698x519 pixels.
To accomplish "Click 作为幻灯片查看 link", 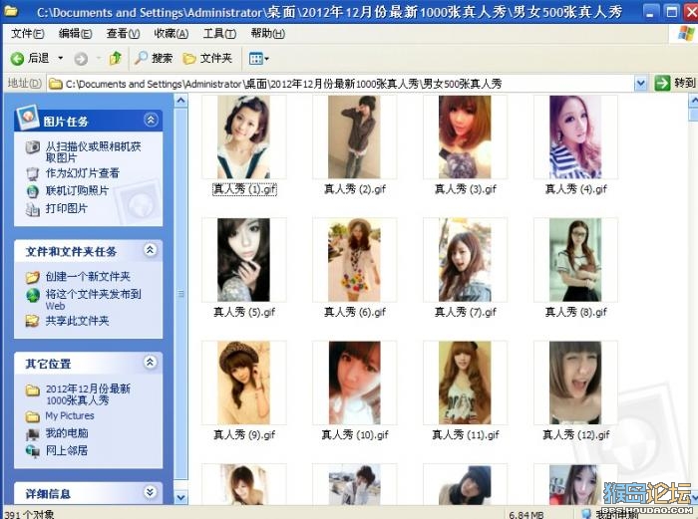I will tap(83, 173).
